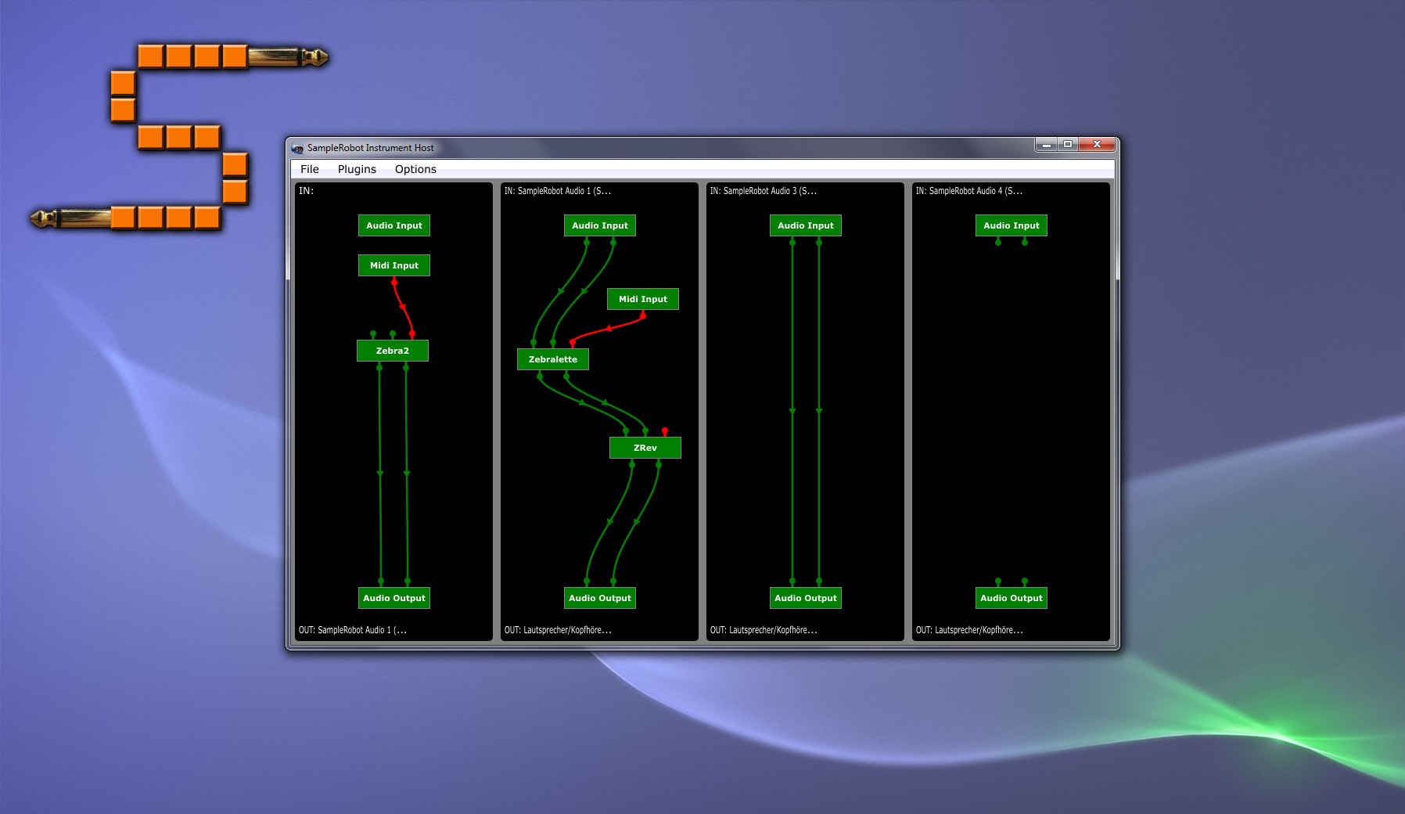The height and width of the screenshot is (814, 1405).
Task: Select the Midi Input node in the first panel
Action: 393,265
